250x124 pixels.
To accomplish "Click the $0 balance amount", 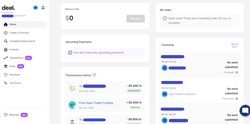I will (69, 18).
